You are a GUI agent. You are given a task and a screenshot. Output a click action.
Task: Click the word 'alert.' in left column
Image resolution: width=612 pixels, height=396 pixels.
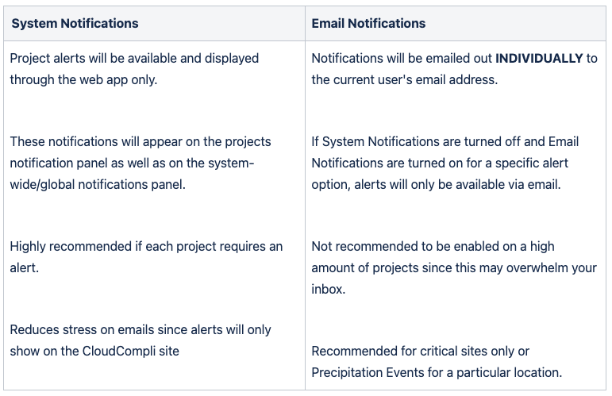point(24,268)
